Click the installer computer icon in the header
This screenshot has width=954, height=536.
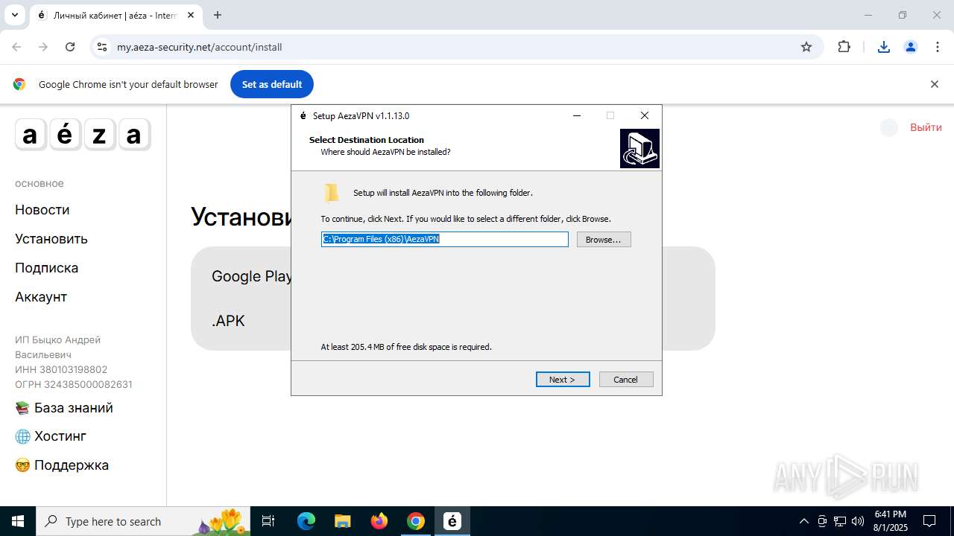639,148
